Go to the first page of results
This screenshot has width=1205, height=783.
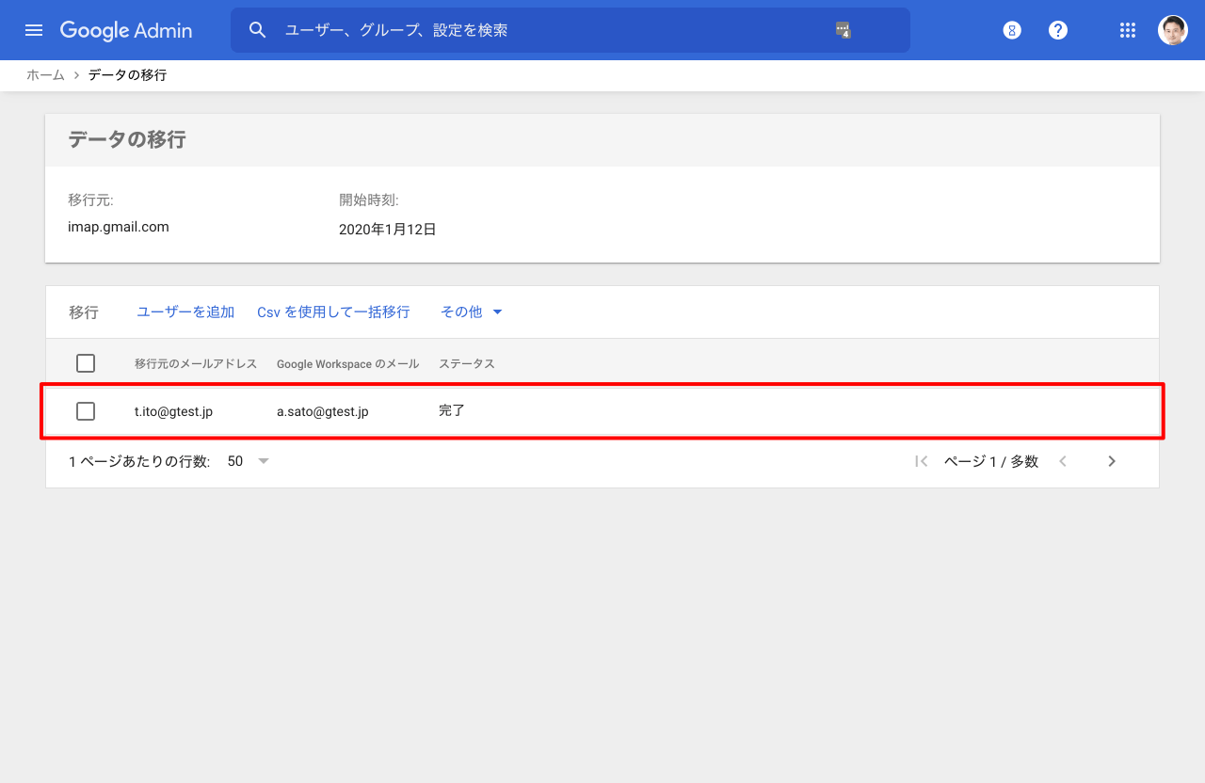[922, 461]
